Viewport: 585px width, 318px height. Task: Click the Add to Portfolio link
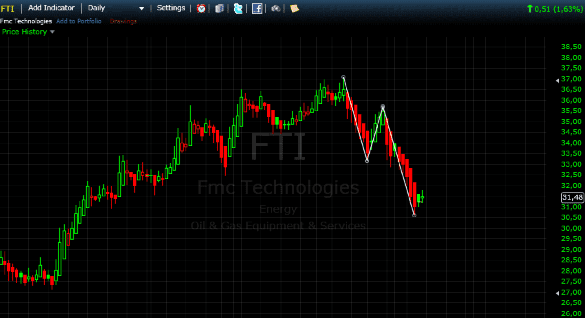pyautogui.click(x=79, y=21)
